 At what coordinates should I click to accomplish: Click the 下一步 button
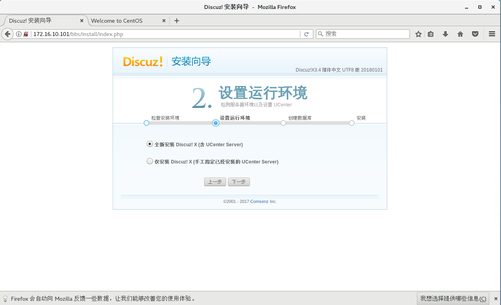coord(239,182)
